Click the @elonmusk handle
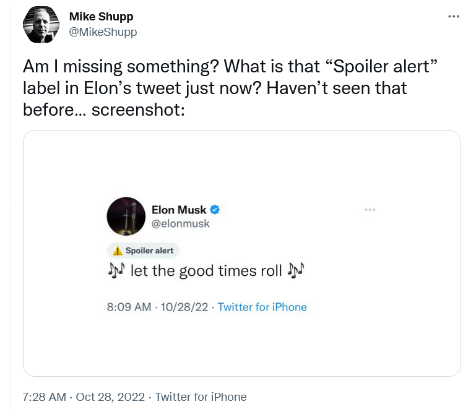The width and height of the screenshot is (463, 412). (x=180, y=224)
